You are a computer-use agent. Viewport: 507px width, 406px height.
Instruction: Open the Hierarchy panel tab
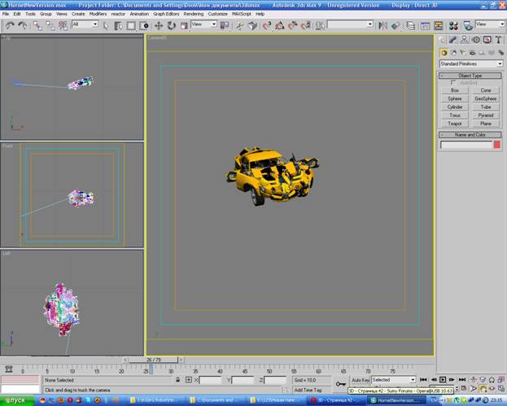coord(464,39)
